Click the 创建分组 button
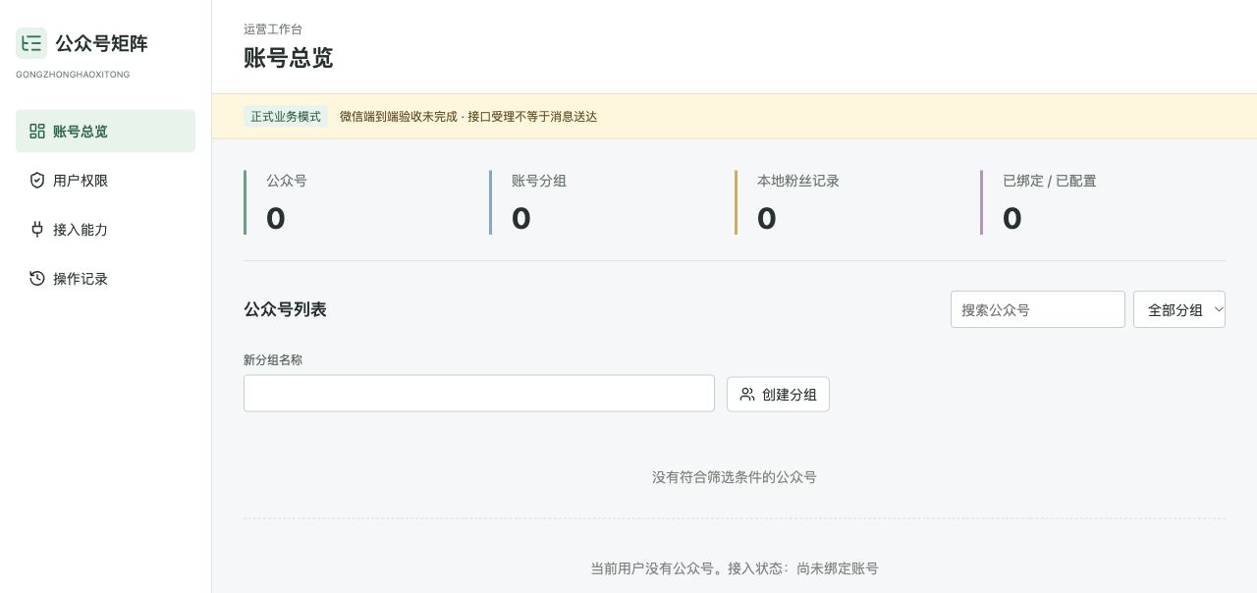The width and height of the screenshot is (1257, 593). click(778, 394)
